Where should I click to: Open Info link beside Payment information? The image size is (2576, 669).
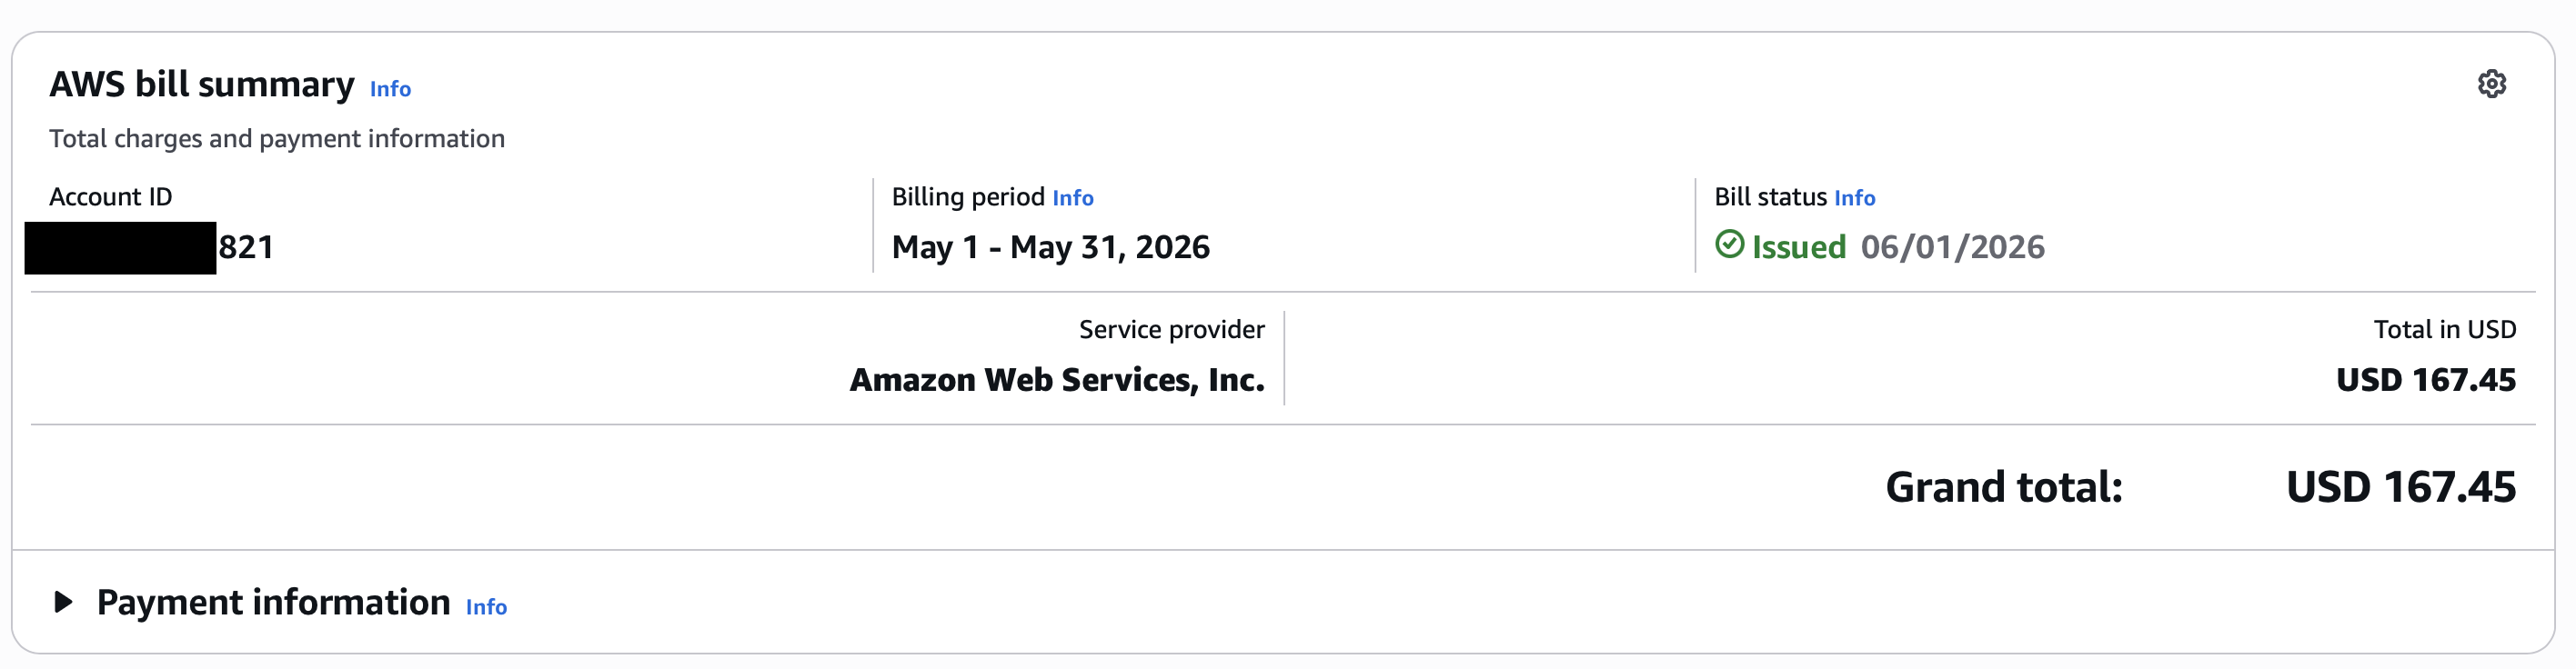pos(486,607)
